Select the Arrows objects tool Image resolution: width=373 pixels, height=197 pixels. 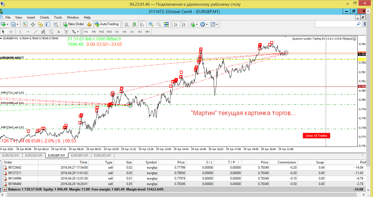point(74,32)
